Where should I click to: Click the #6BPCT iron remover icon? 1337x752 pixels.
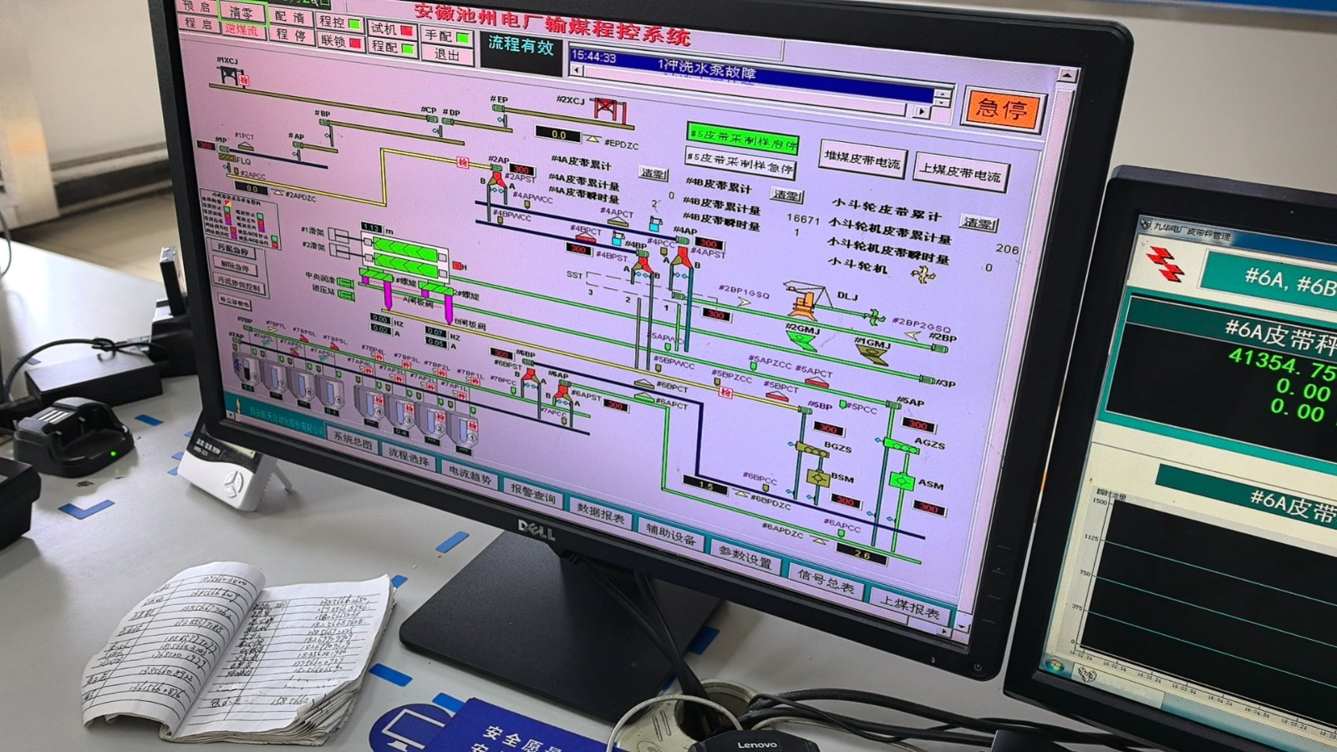click(644, 384)
